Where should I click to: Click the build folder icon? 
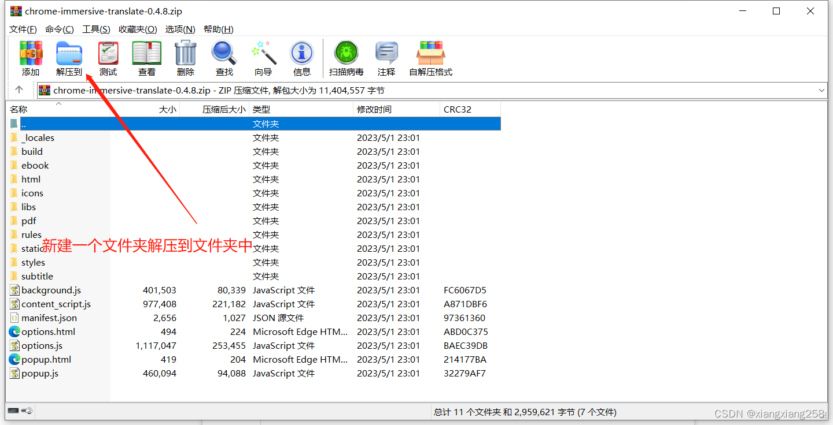pyautogui.click(x=14, y=152)
